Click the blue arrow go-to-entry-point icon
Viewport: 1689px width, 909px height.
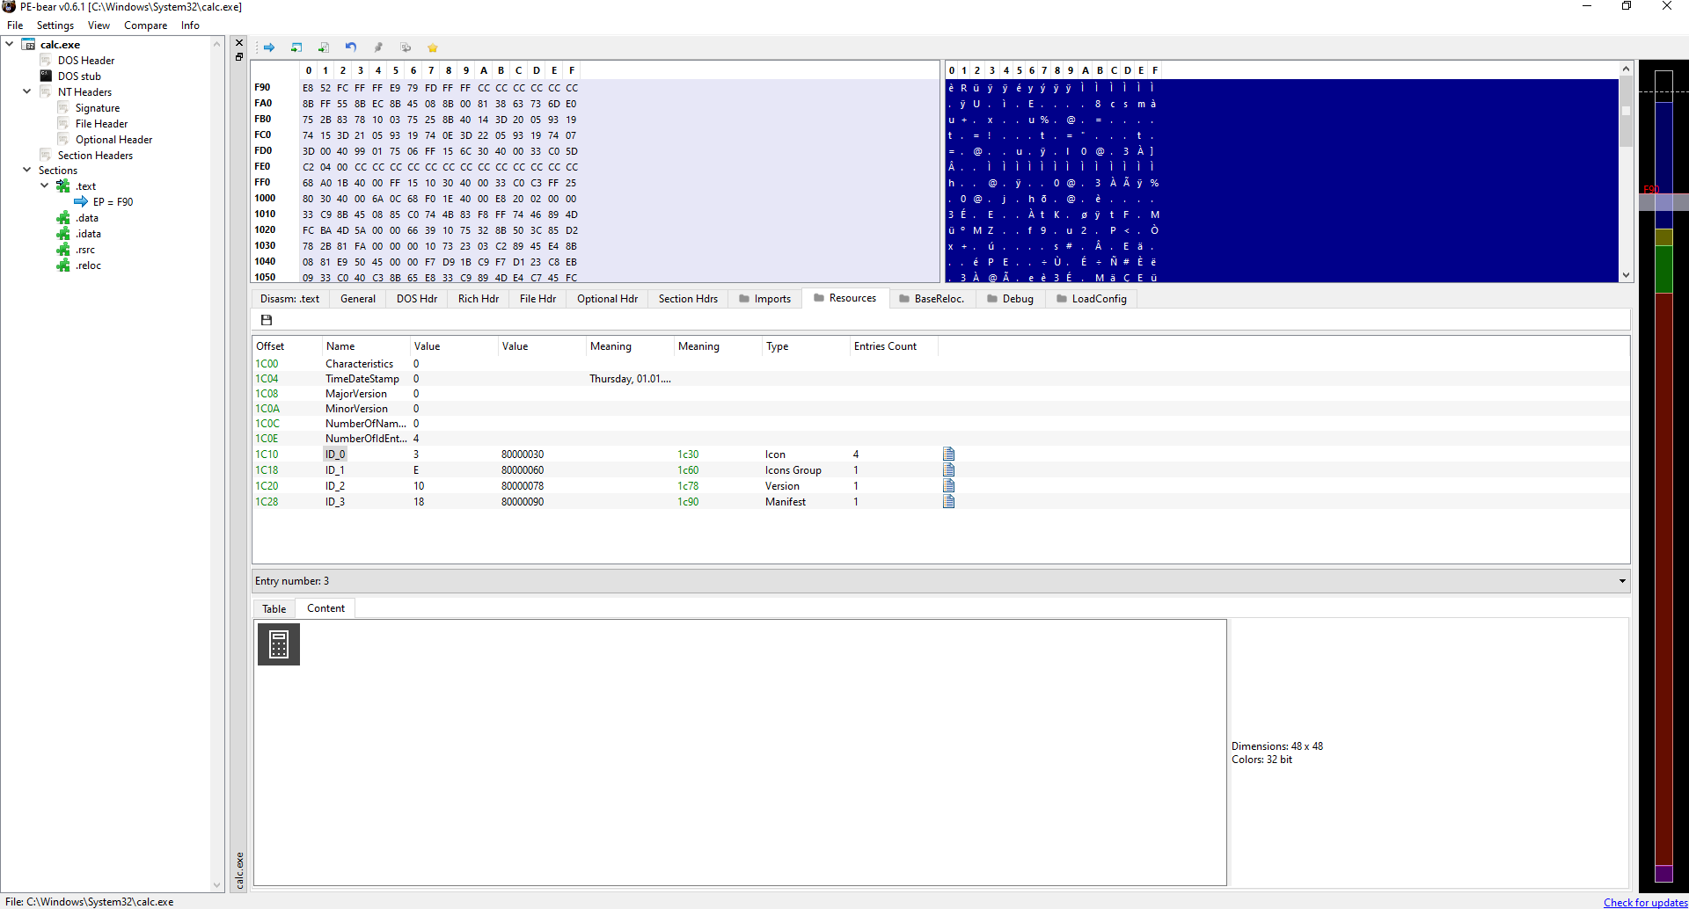click(x=269, y=47)
